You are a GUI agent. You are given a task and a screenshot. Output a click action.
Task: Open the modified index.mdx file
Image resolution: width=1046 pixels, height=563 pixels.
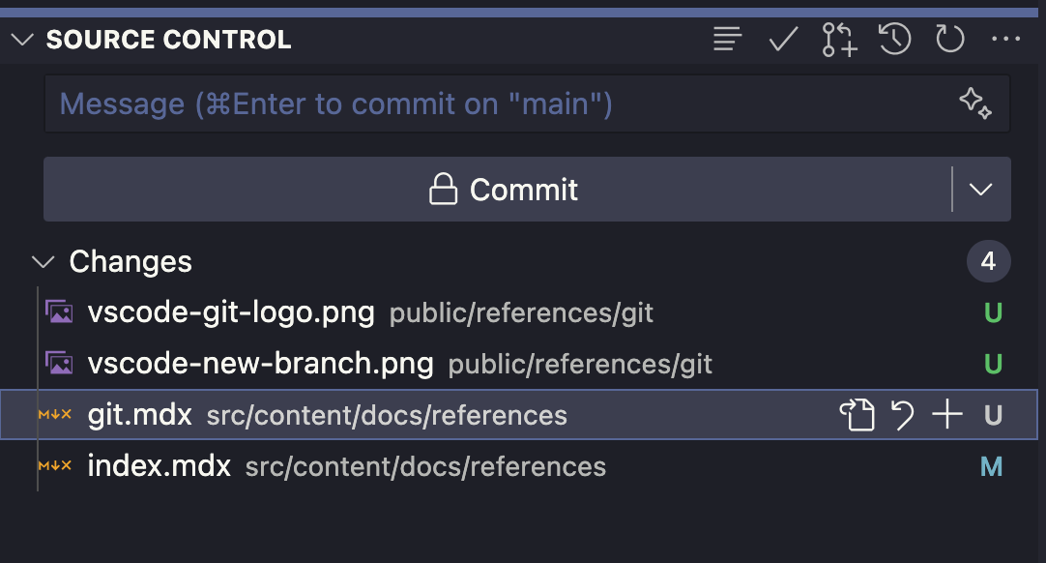(158, 466)
